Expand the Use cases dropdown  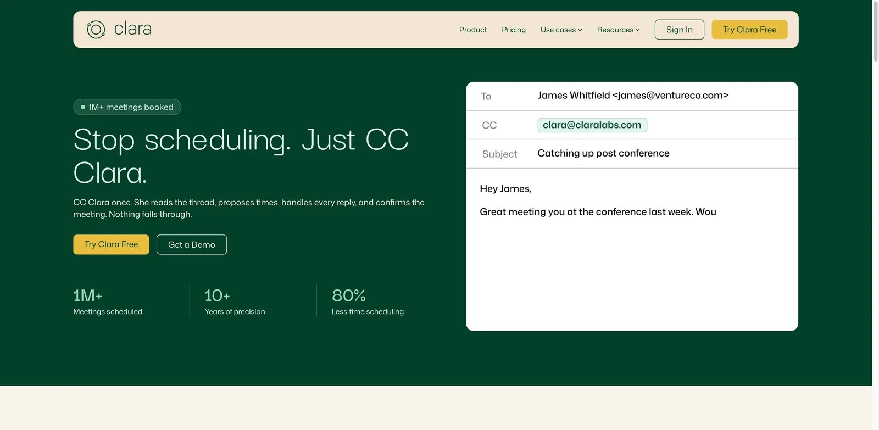coord(561,30)
